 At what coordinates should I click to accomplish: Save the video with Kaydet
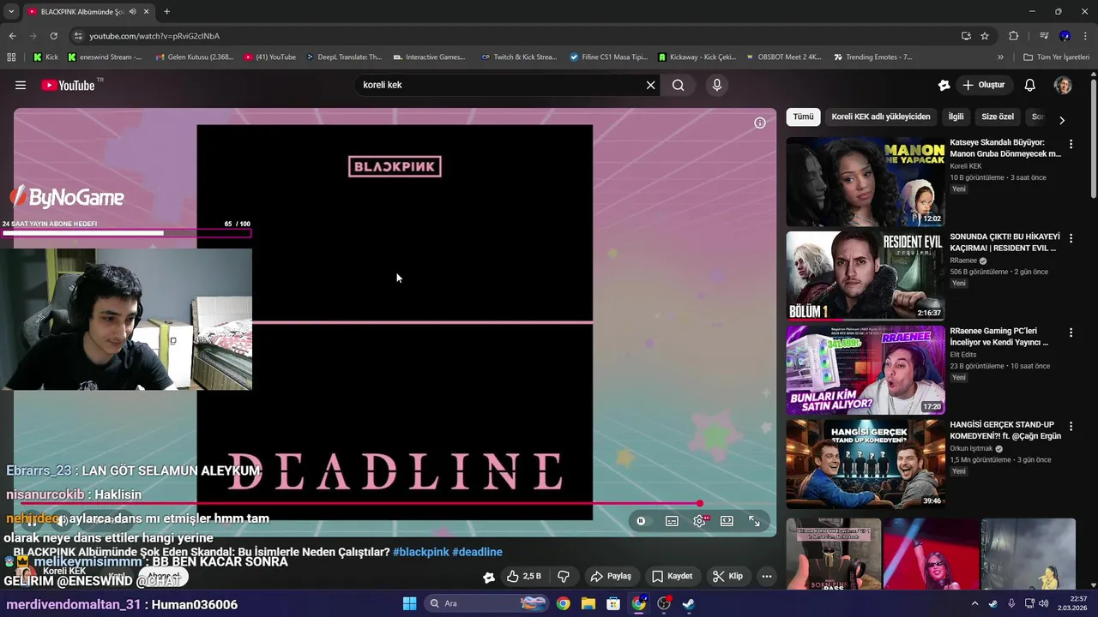click(673, 576)
